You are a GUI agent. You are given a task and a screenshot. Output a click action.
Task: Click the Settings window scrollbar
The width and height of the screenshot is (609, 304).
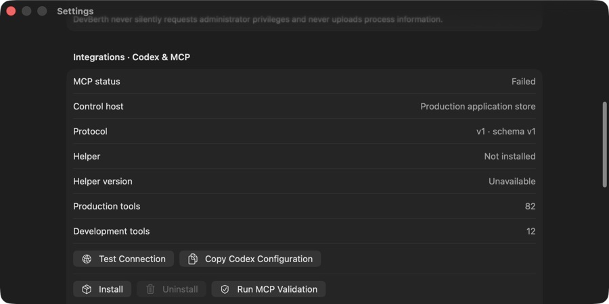point(604,145)
